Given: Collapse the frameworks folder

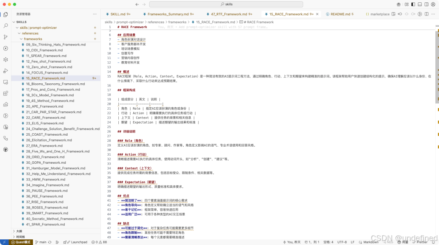Looking at the screenshot, I should tap(21, 39).
